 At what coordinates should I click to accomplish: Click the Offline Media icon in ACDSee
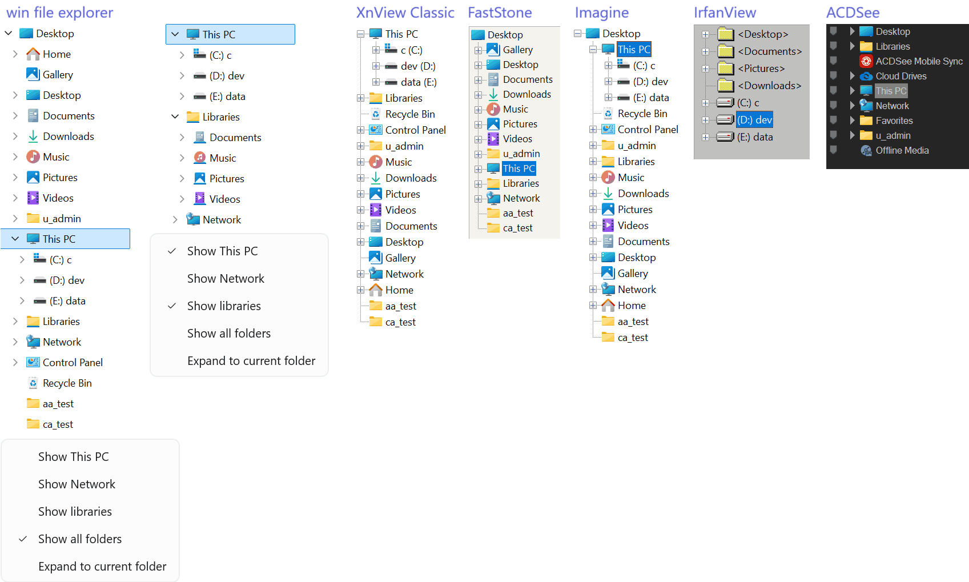pos(866,150)
